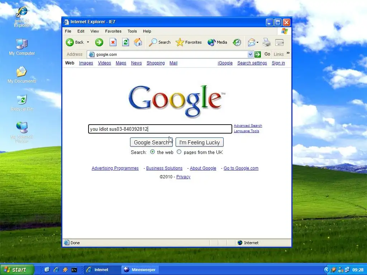
Task: Select the Recycle Bin desktop icon
Action: click(22, 103)
